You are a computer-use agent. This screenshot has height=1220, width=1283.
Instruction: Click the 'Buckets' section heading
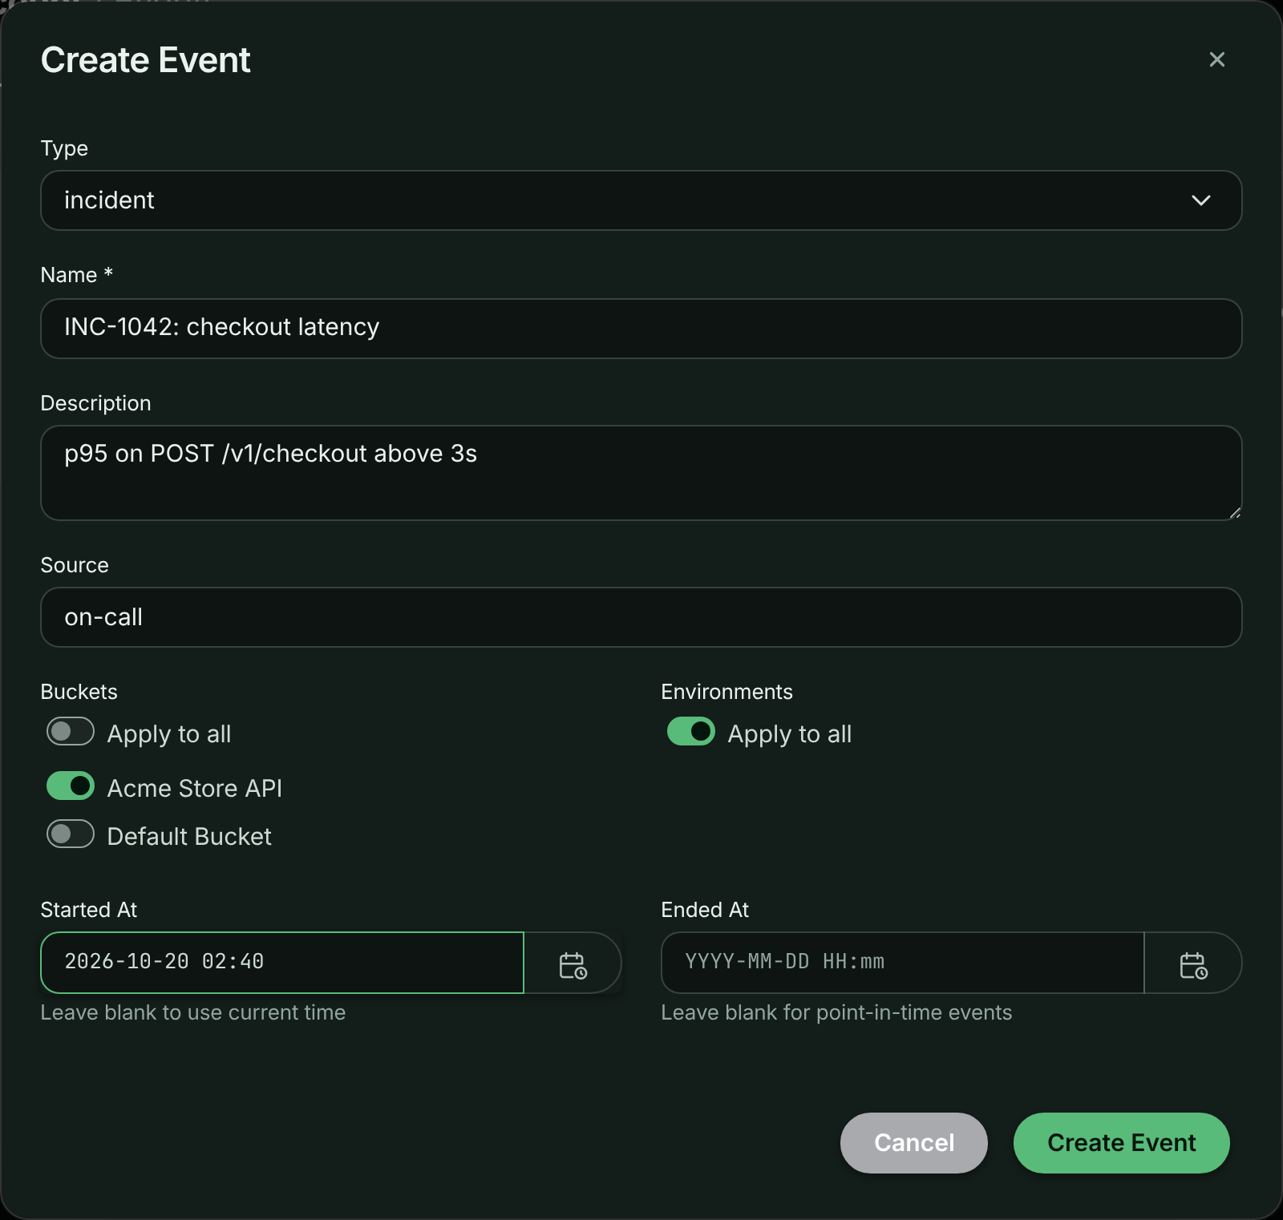click(79, 692)
